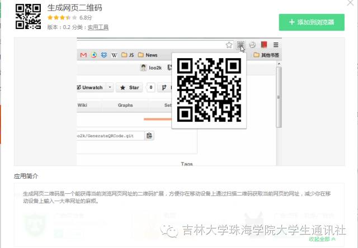
Task: Click the Chrome-colored bookmark icon
Action: click(x=94, y=55)
